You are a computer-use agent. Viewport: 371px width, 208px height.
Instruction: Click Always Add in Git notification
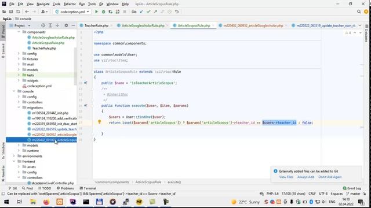coord(305,177)
